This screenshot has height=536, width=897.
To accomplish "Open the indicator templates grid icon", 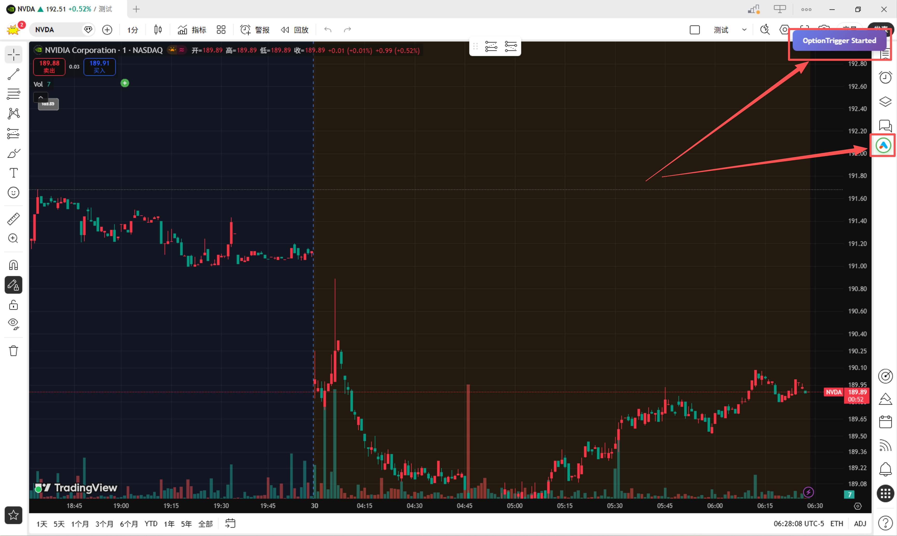I will tap(221, 30).
